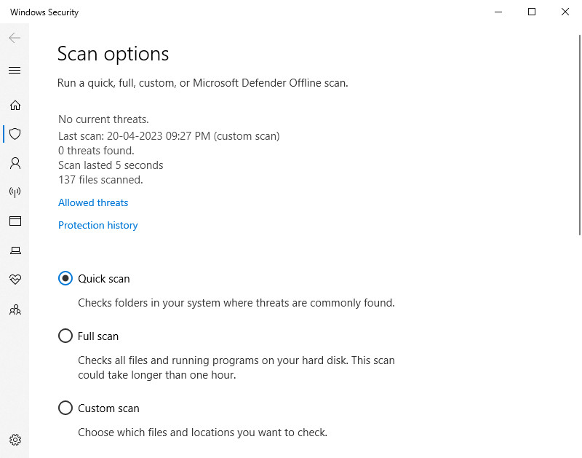Open the Allowed threats link
The image size is (582, 458).
click(93, 203)
